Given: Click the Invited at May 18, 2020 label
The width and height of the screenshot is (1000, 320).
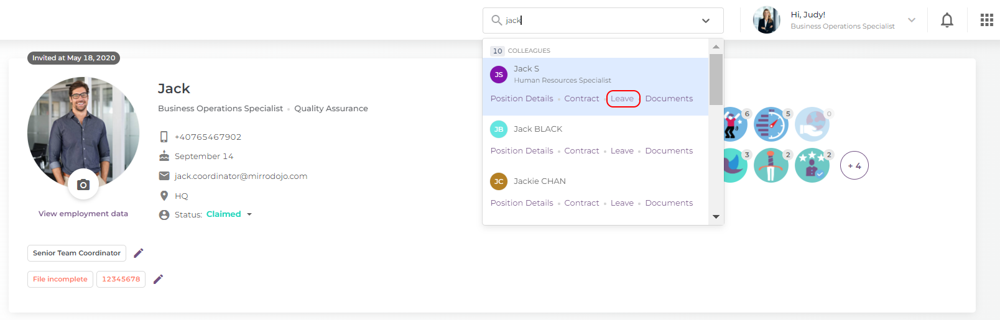Looking at the screenshot, I should click(x=74, y=58).
